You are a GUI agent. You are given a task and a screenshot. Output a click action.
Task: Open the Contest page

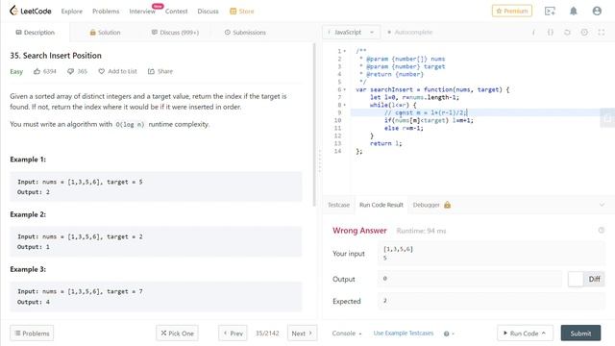point(176,12)
